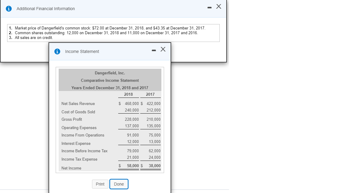
Task: Click the 2018 gross profit 228,000
Action: tap(132, 119)
